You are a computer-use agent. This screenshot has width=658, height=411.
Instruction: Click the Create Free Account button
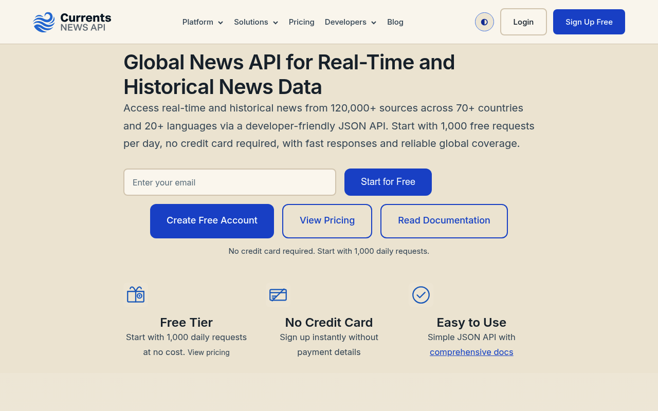[x=212, y=221]
